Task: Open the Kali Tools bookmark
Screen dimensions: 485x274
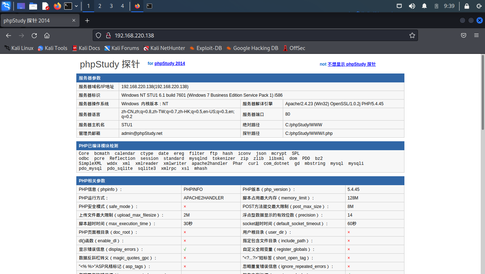Action: pyautogui.click(x=52, y=48)
